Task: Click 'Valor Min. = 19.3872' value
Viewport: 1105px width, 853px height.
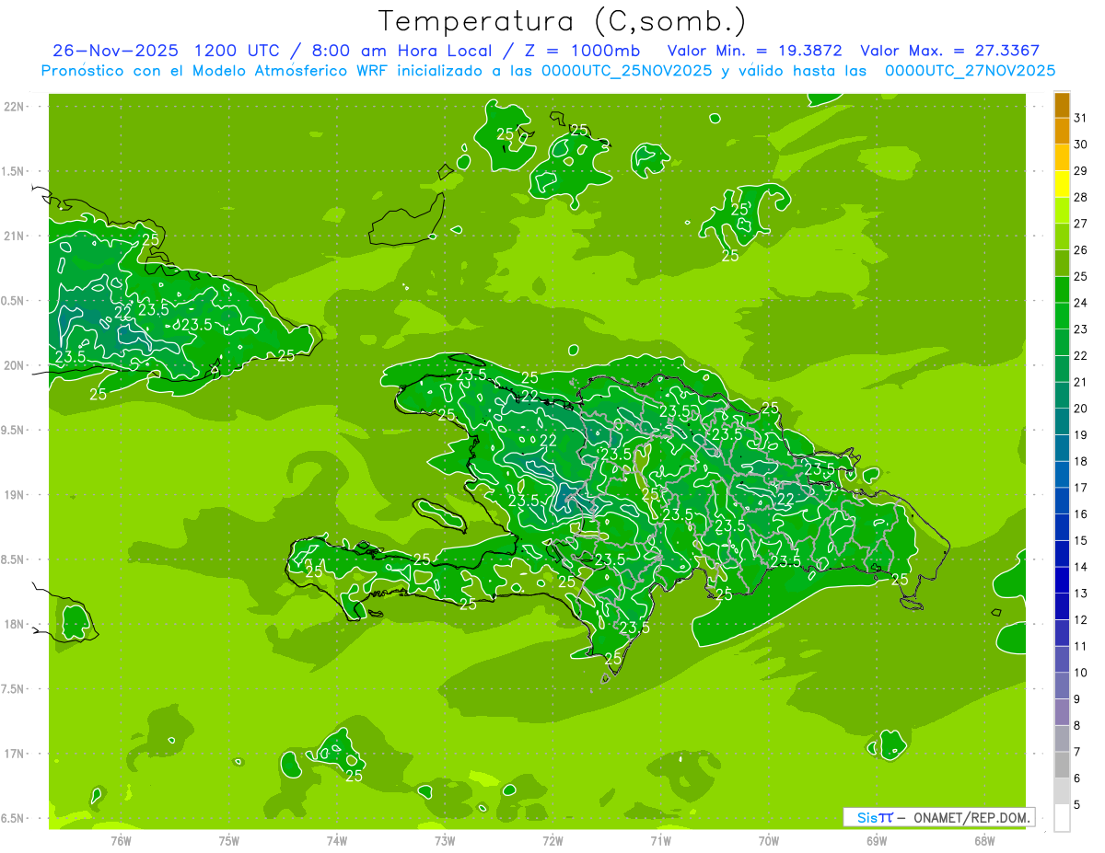Action: [754, 51]
